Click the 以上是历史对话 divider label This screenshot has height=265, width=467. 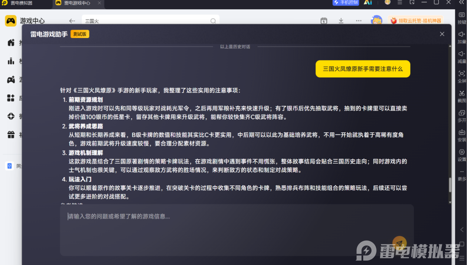[235, 47]
